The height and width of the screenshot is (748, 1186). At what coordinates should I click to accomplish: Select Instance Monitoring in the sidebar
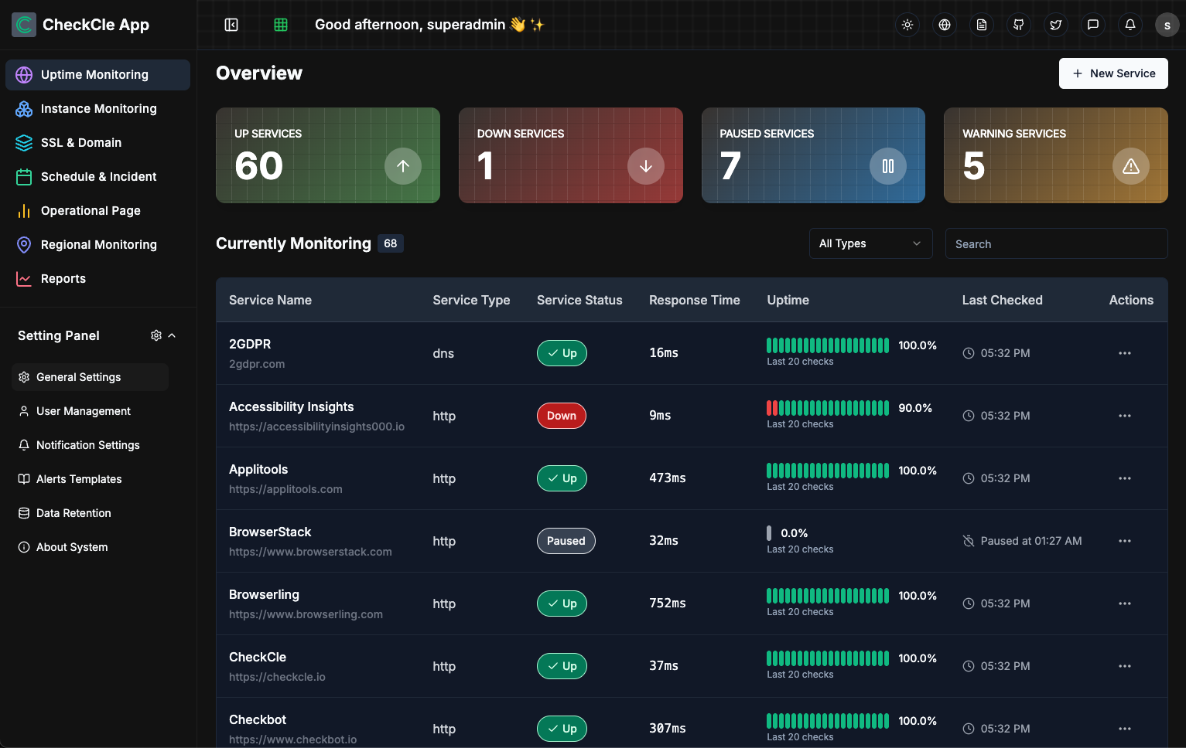point(97,108)
